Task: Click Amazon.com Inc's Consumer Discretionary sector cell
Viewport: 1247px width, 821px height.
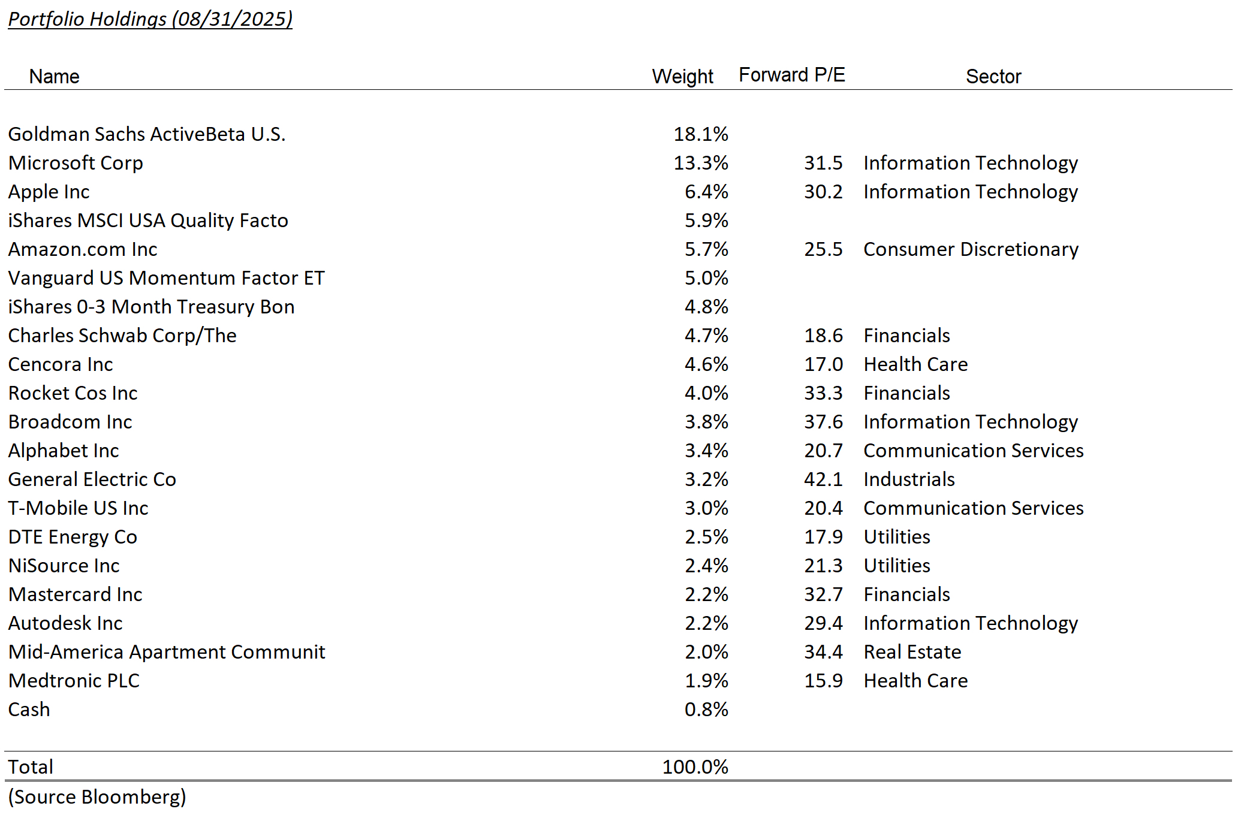Action: click(971, 249)
